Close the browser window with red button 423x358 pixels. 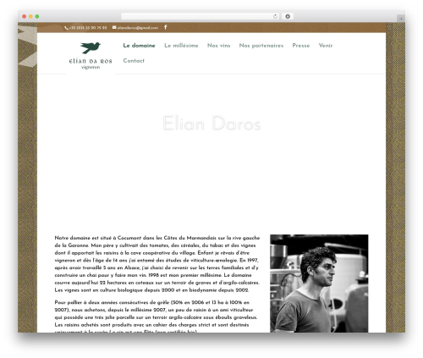25,16
